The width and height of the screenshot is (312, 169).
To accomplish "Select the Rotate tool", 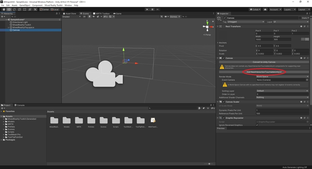I will click(14, 9).
